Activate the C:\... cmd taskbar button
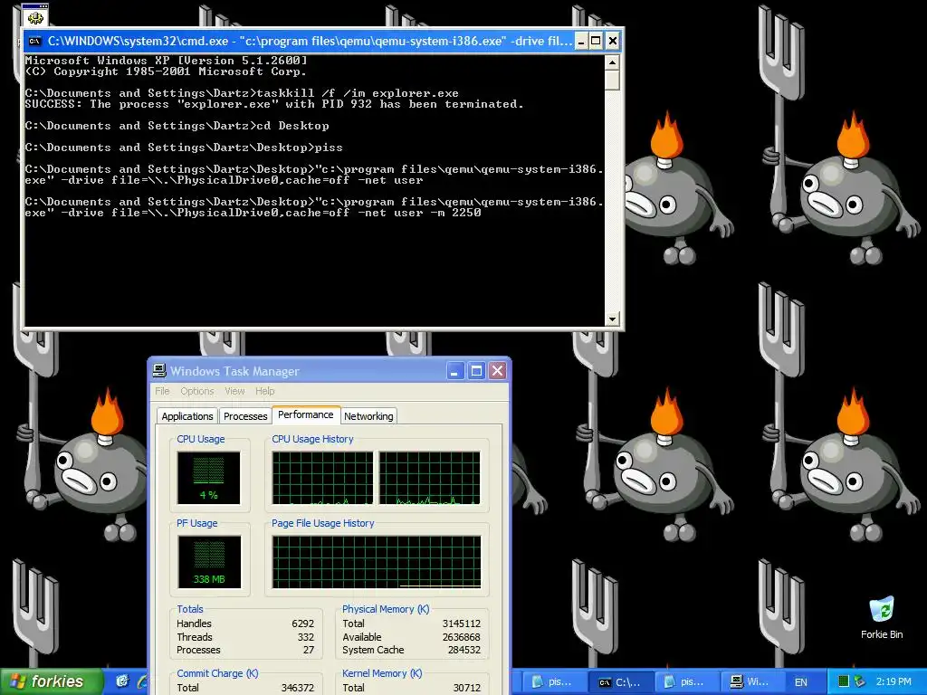This screenshot has width=927, height=695. coord(623,682)
